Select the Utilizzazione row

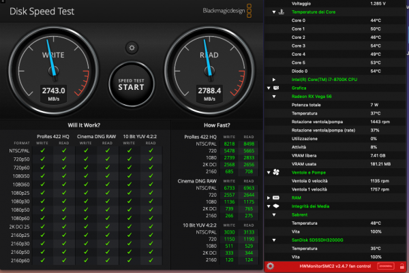pos(335,139)
